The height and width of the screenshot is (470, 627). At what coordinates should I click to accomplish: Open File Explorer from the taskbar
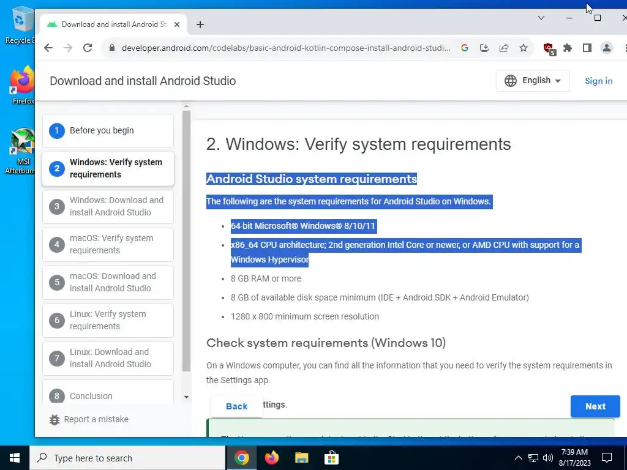(302, 458)
